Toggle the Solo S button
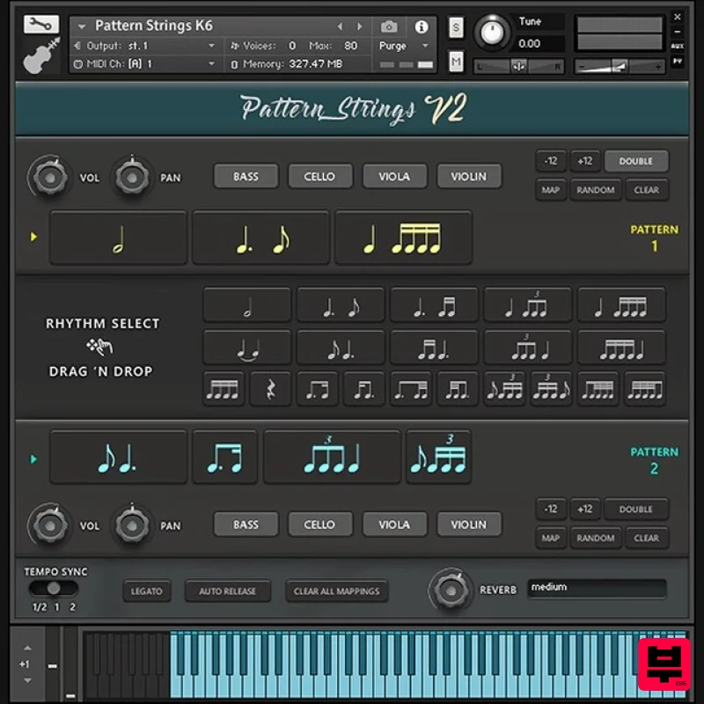704x704 pixels. (x=456, y=27)
